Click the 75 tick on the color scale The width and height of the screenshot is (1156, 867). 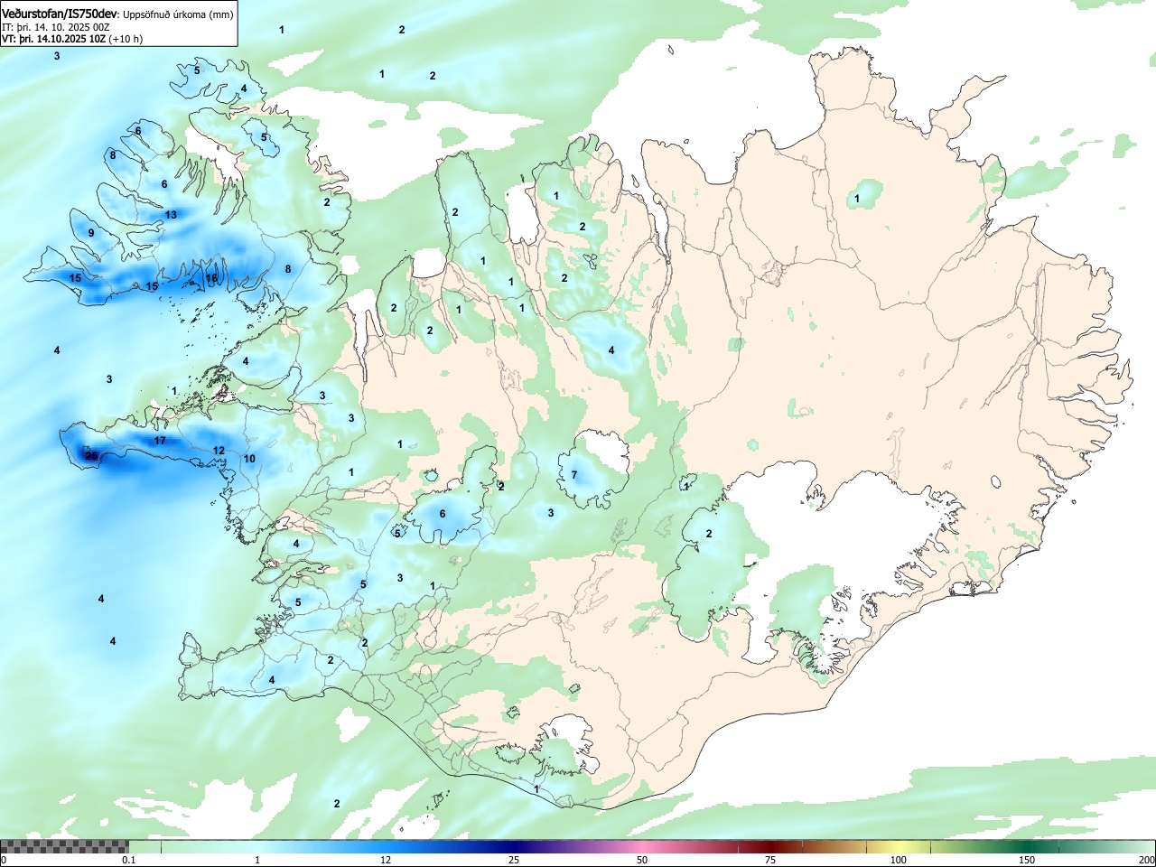tap(770, 860)
